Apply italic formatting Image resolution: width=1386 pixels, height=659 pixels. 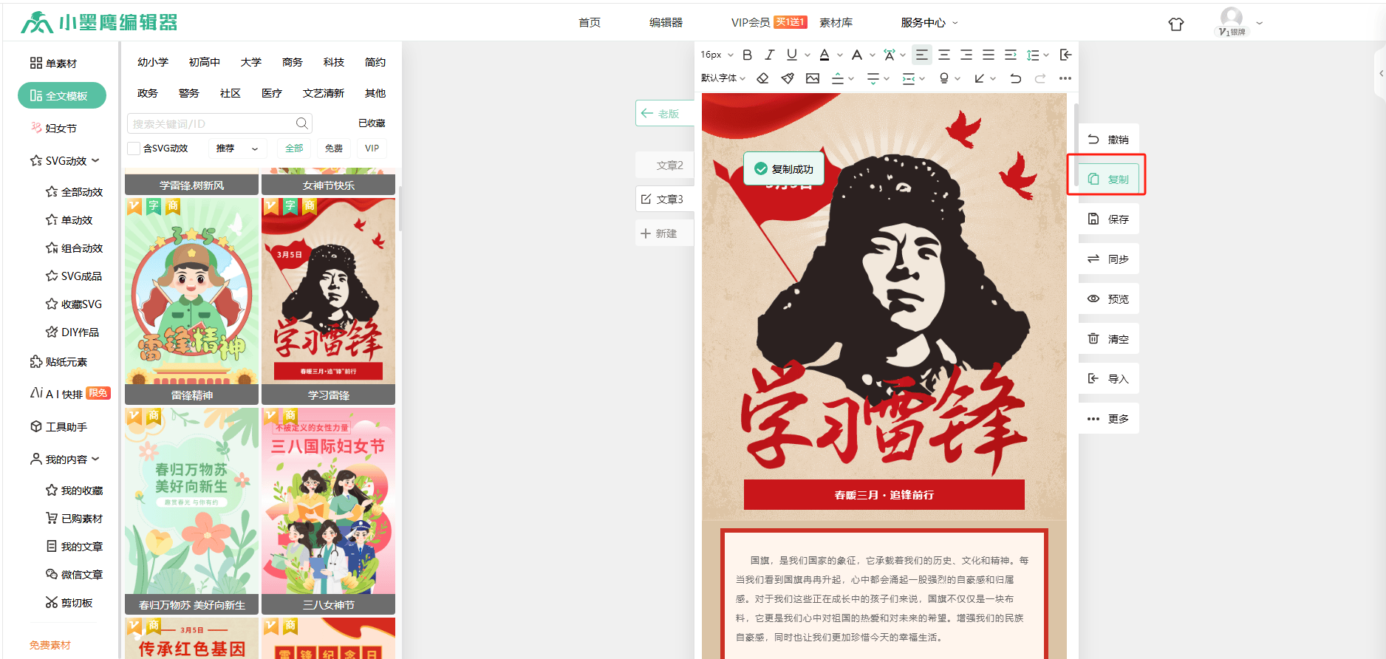point(769,55)
